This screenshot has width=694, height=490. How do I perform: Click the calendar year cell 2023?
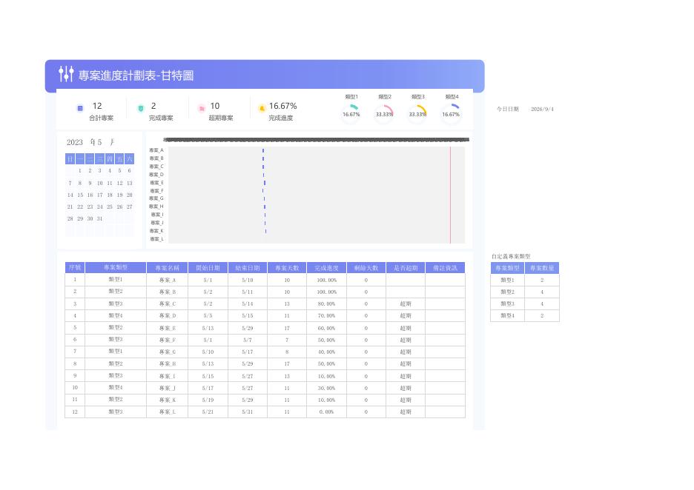pos(75,142)
